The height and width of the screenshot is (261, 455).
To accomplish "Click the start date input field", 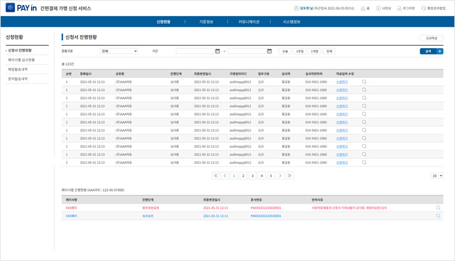I will (195, 51).
